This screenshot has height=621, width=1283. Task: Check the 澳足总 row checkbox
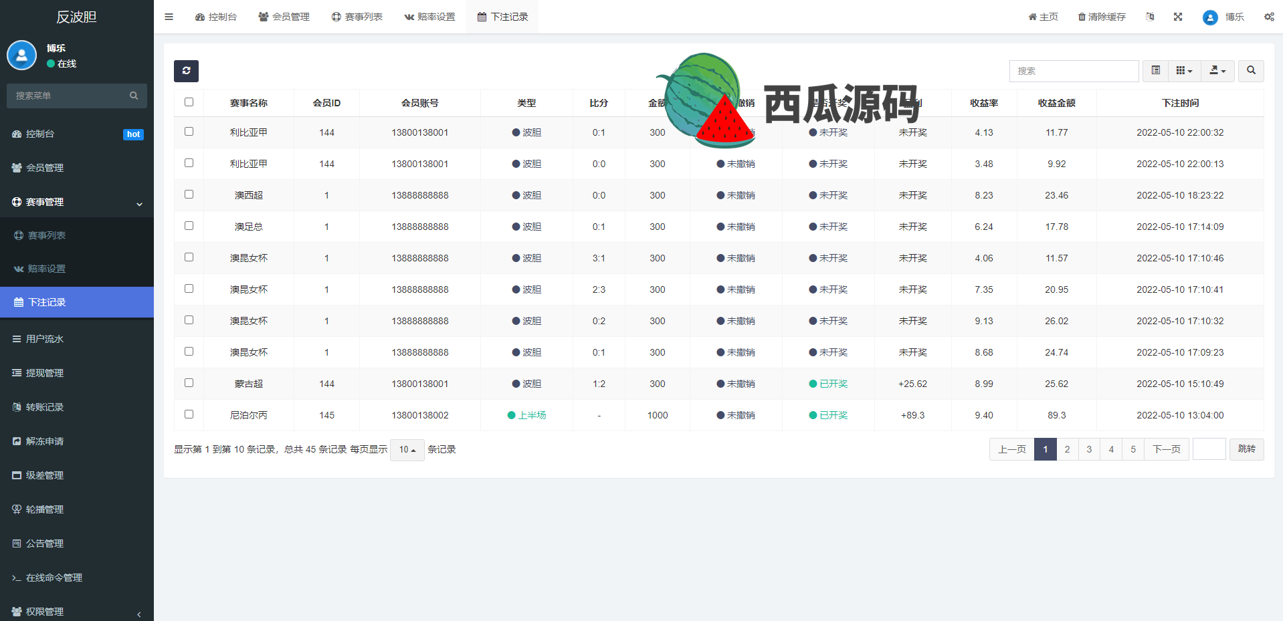coord(189,226)
